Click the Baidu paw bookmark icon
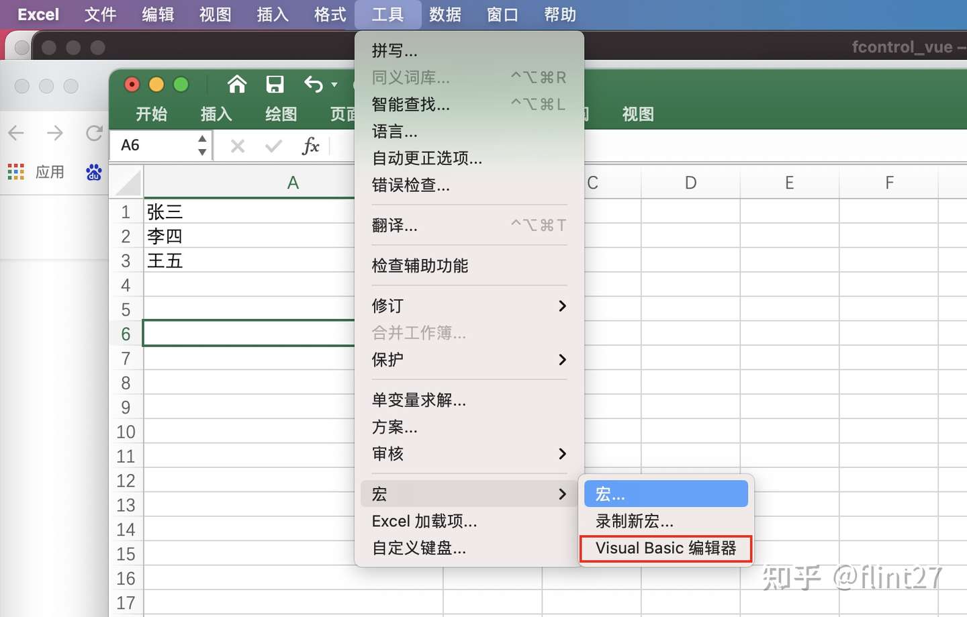This screenshot has width=967, height=617. (94, 173)
